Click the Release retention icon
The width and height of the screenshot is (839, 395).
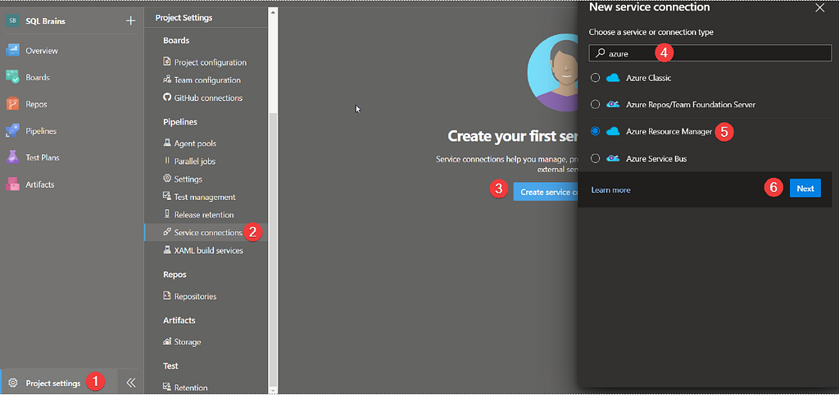coord(166,214)
